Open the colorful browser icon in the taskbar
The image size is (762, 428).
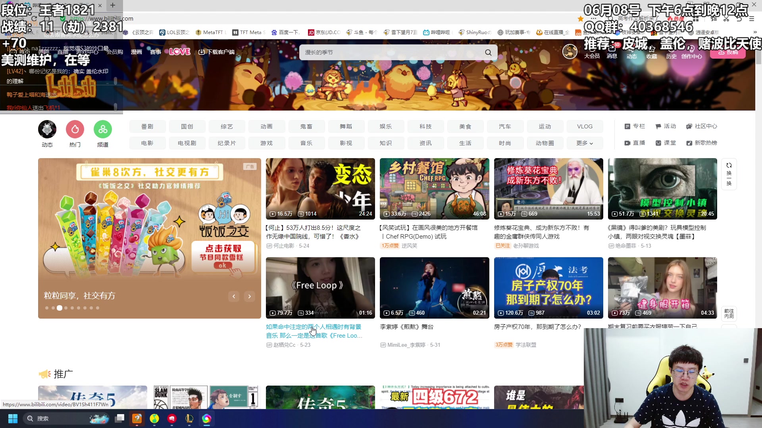pos(206,418)
